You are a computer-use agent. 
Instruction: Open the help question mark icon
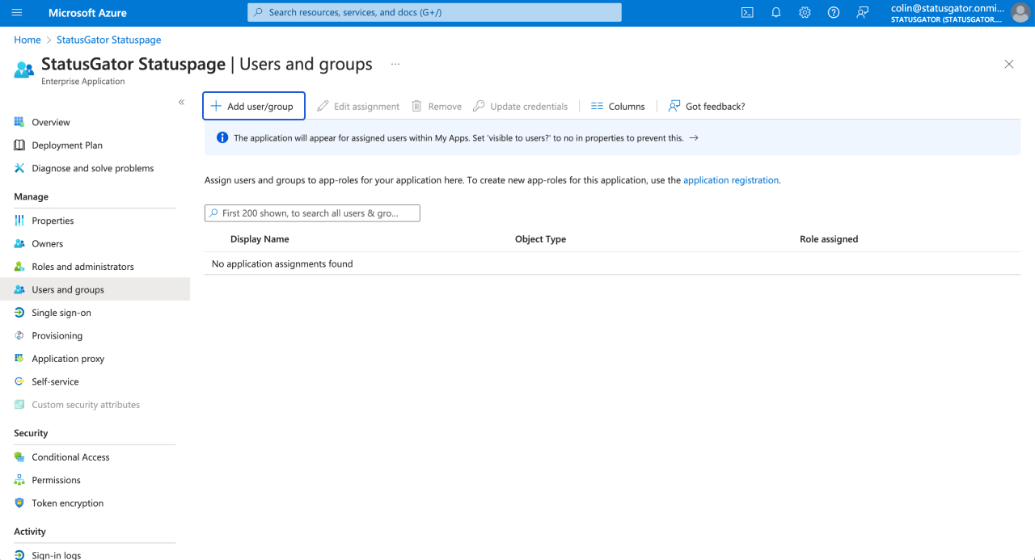[834, 13]
